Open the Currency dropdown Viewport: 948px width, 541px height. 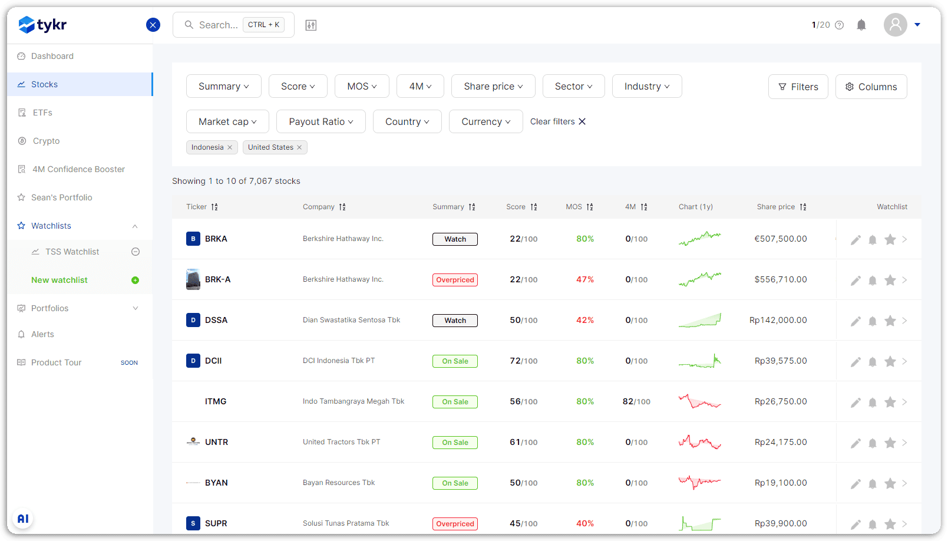486,121
